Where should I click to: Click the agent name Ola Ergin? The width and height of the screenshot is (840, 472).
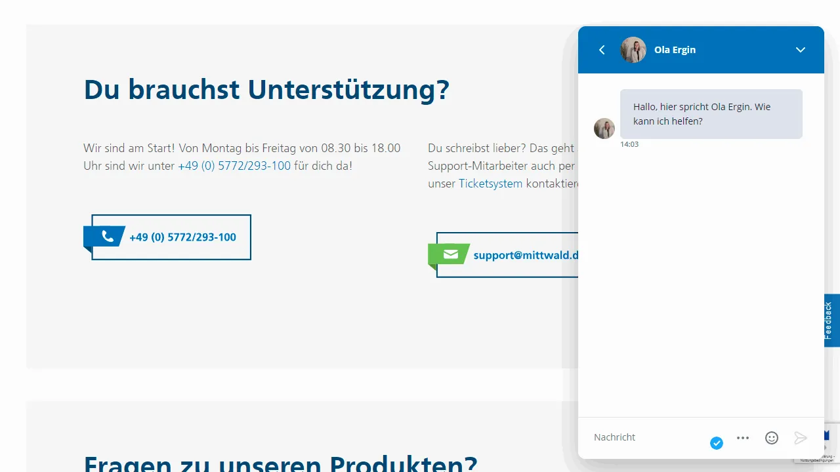tap(675, 50)
